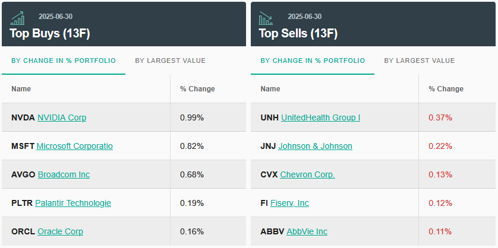Open the NVIDIA Corp link

click(x=62, y=117)
